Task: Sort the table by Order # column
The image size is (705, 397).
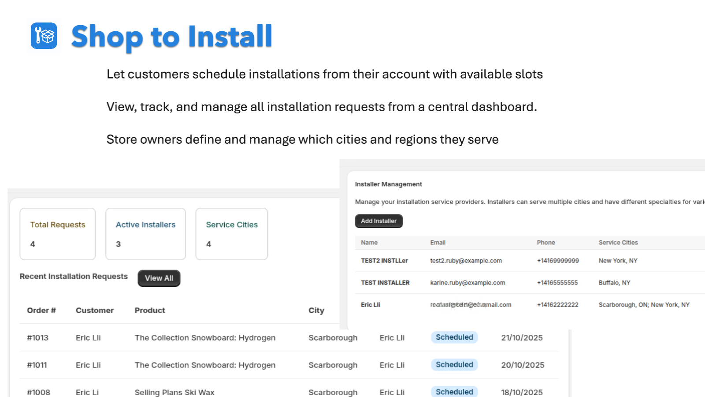Action: (41, 310)
